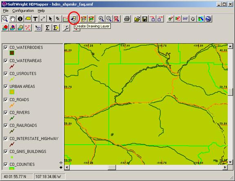Screen dimensions: 235x181
Task: Hide the CO_ROADS layer
Action: pos(6,100)
